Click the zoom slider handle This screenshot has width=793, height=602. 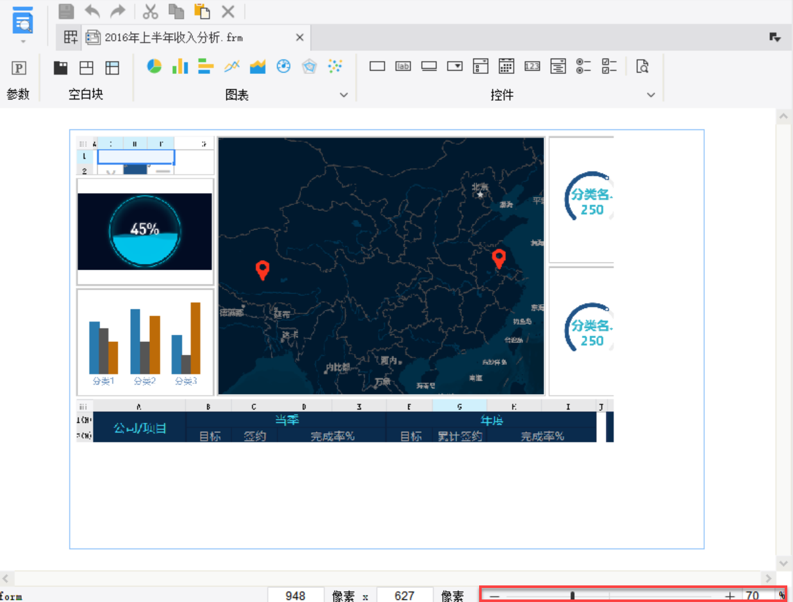pos(572,596)
